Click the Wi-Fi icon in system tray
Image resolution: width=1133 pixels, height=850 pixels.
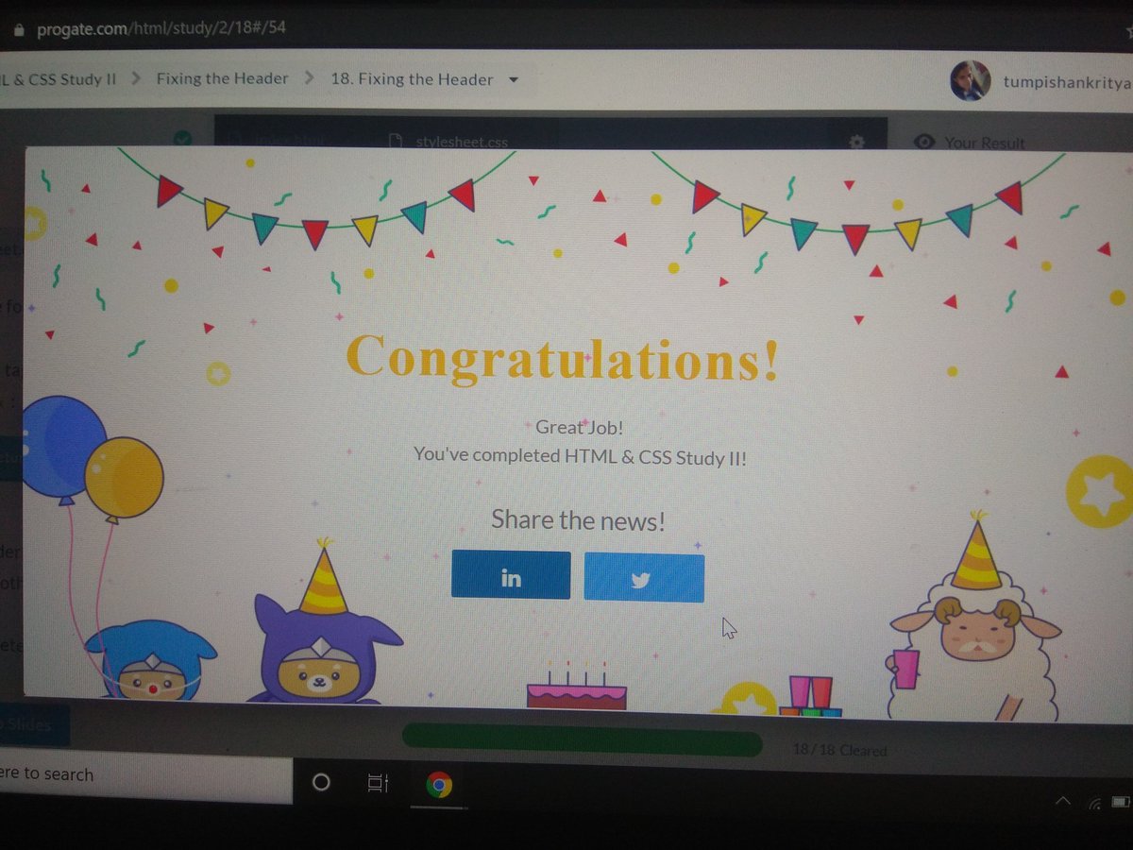[1095, 801]
